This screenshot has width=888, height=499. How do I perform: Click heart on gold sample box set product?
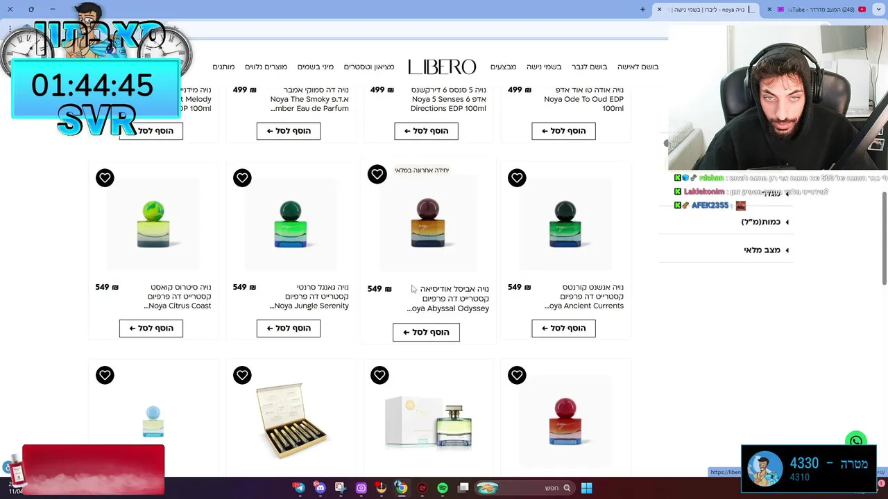point(242,375)
